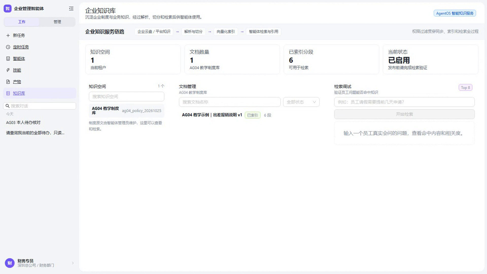Click the 智能体检索与引用 step chip

pos(264,32)
